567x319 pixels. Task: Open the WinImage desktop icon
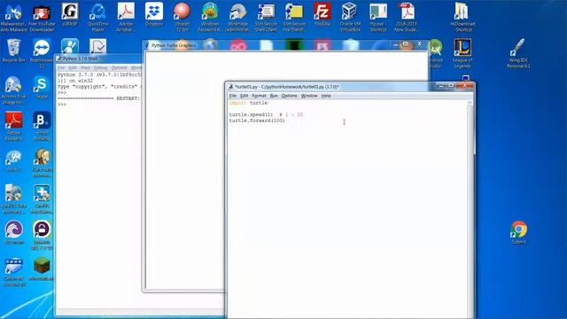pos(238,17)
